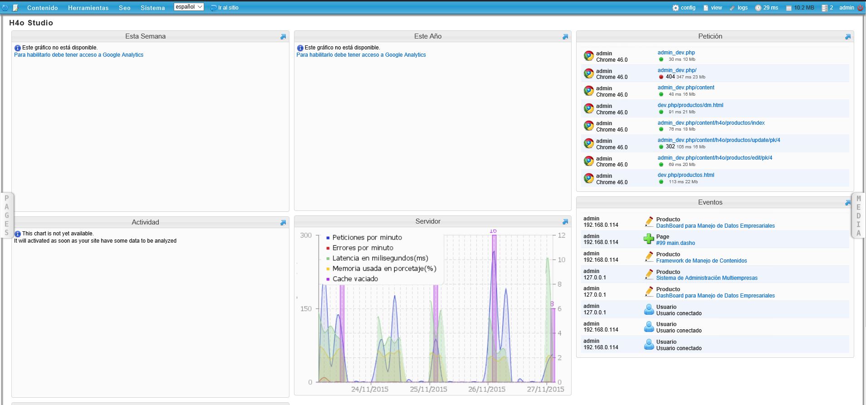Click blue Peticiones por minuto legend swatch

328,238
